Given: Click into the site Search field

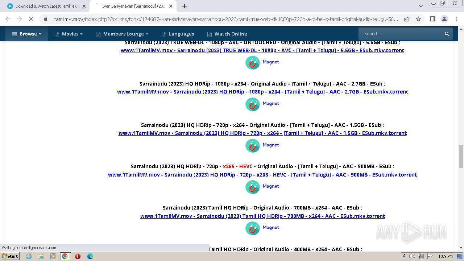Looking at the screenshot, I should (400, 34).
